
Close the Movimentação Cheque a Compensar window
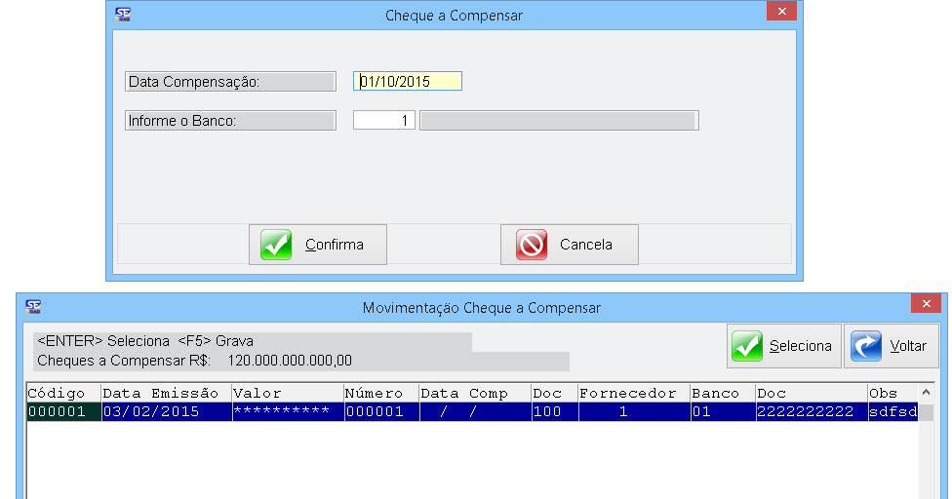926,303
